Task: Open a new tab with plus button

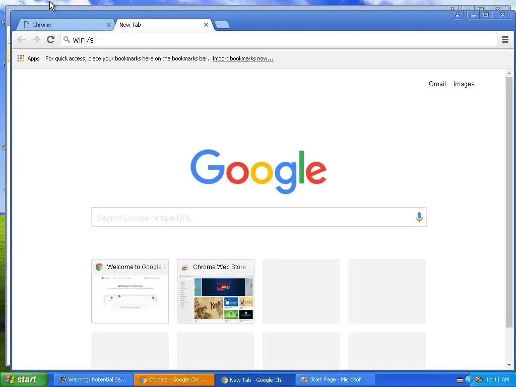Action: coord(222,25)
